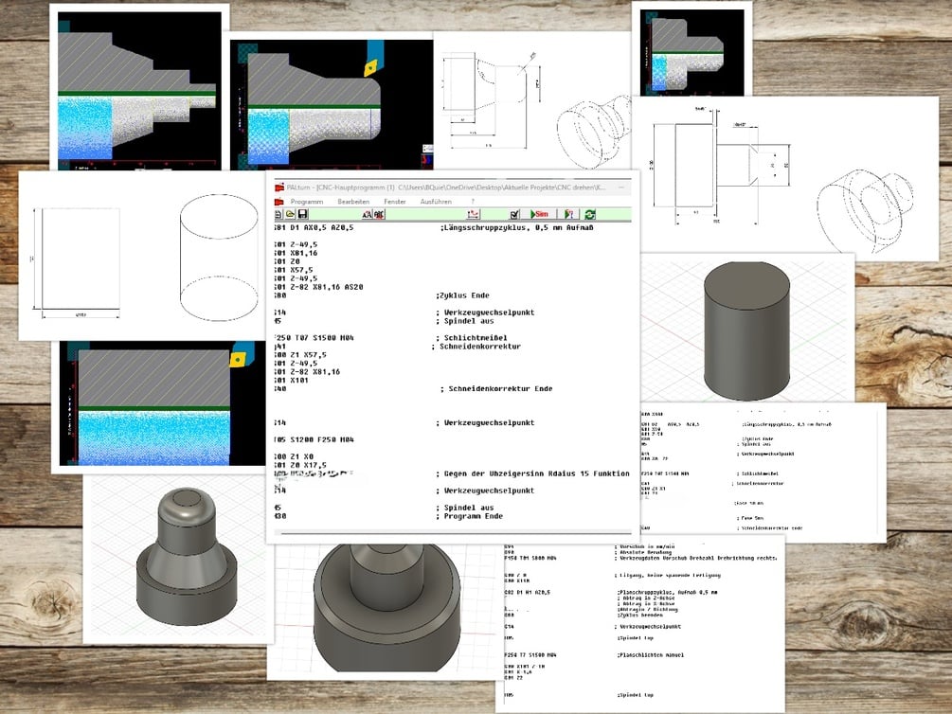Click the file path in PALturn title bar

(x=501, y=187)
